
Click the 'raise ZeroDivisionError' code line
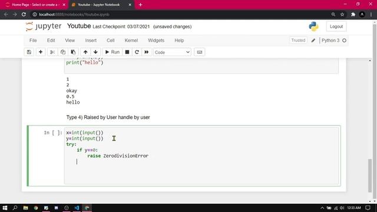point(118,155)
